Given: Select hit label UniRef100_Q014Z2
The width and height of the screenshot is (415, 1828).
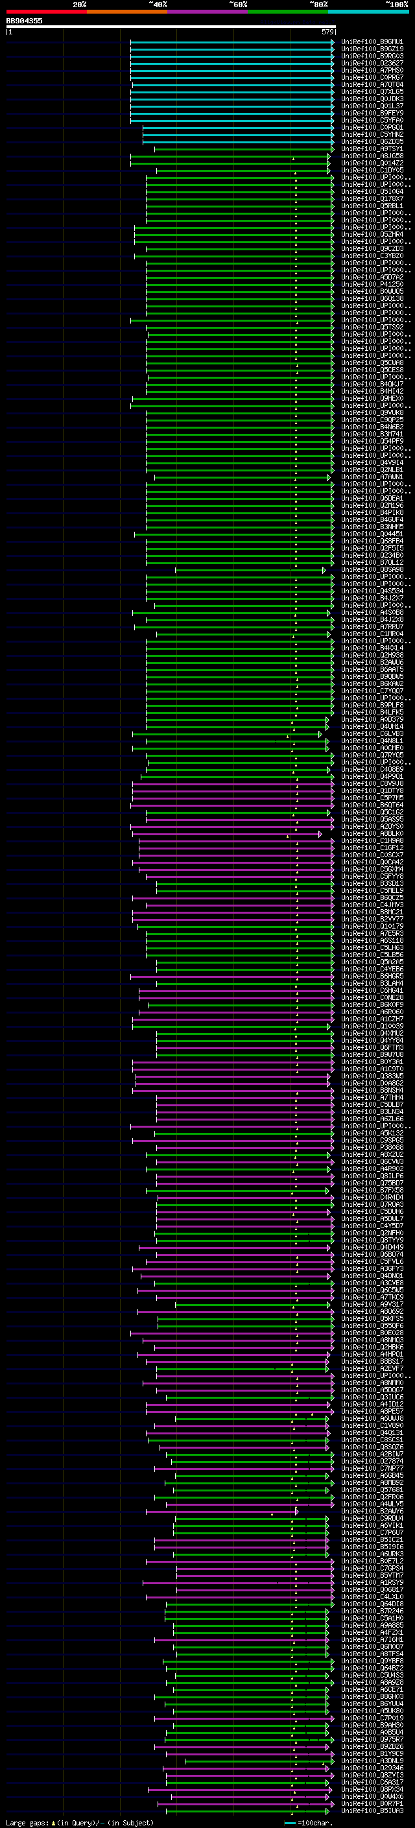Looking at the screenshot, I should click(372, 163).
